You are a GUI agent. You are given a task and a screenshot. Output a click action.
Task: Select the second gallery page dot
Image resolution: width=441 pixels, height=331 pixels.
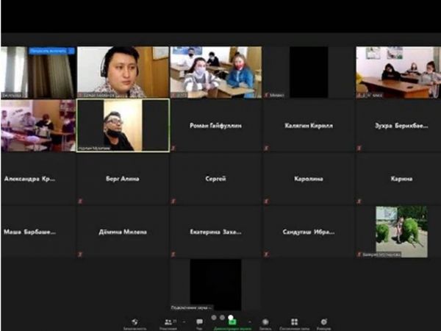point(222,317)
